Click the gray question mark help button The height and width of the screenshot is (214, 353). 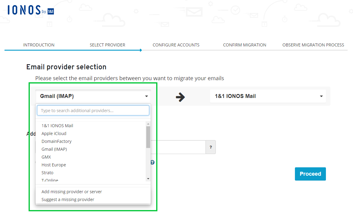[x=211, y=147]
